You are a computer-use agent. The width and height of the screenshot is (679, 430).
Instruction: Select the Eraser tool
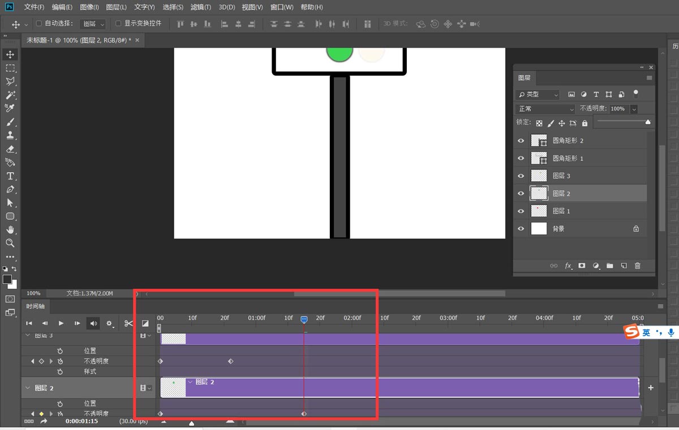10,149
